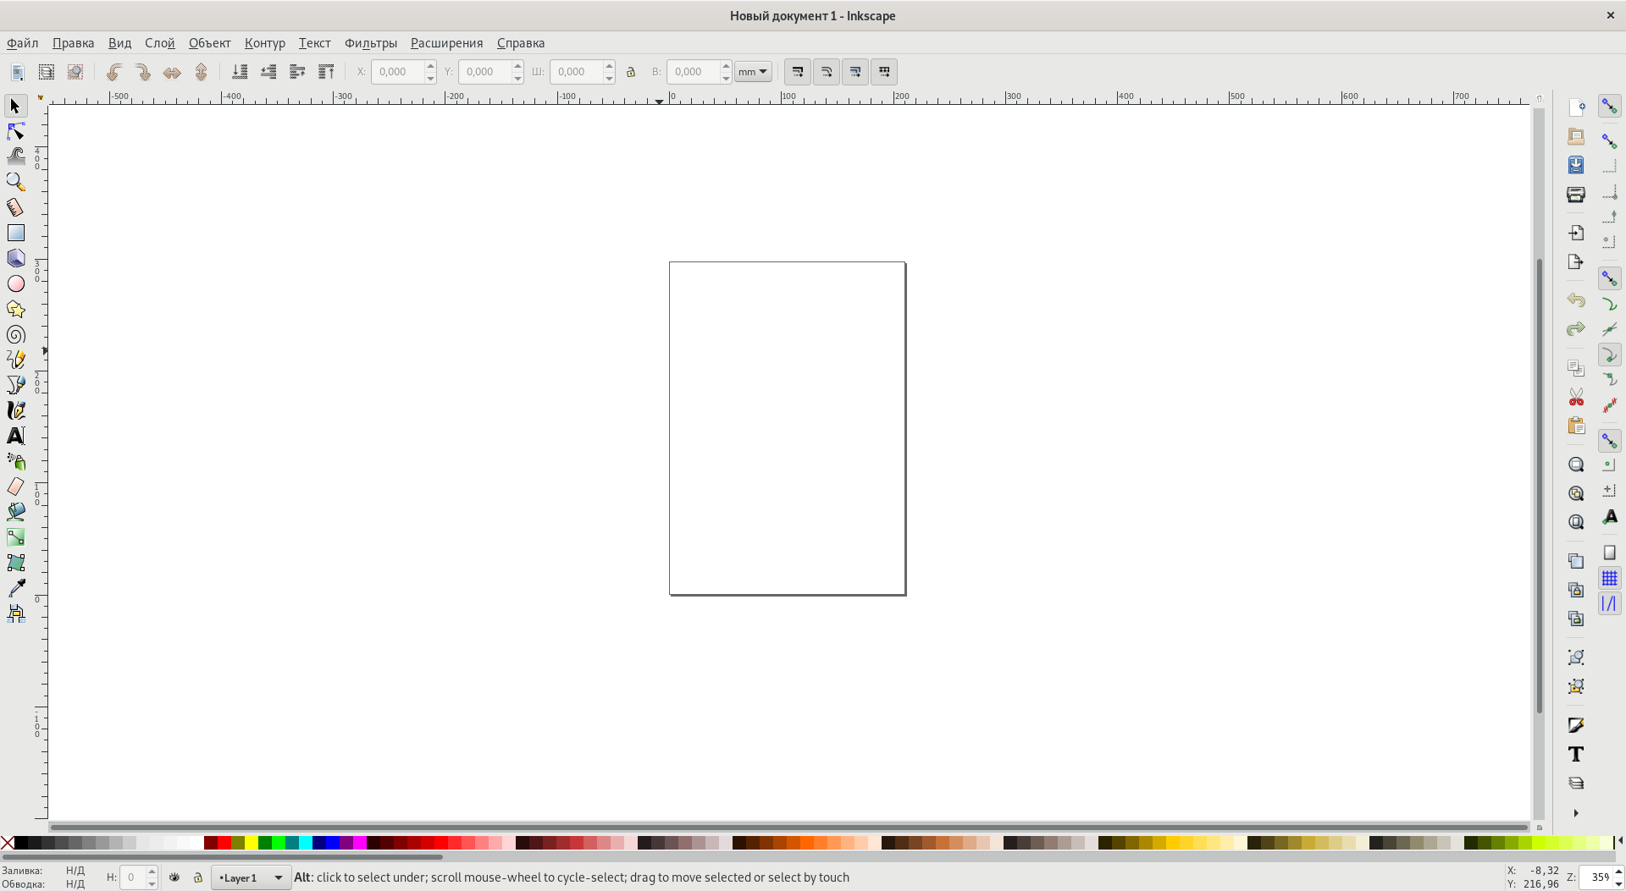Select the Measure tool
This screenshot has width=1626, height=891.
point(15,207)
